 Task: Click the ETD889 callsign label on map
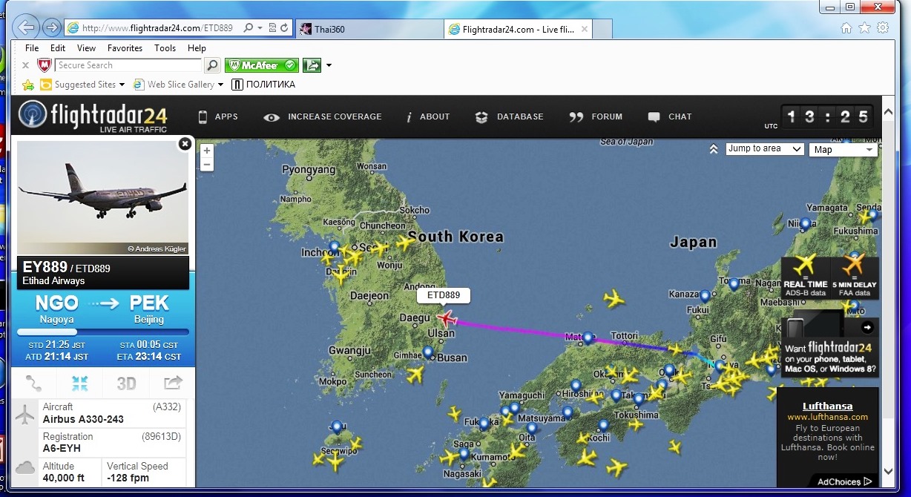click(444, 295)
